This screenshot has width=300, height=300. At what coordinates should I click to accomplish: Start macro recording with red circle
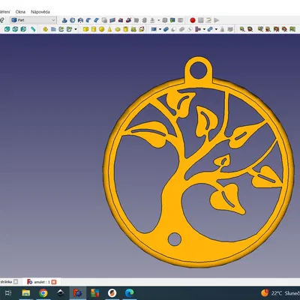[193, 20]
